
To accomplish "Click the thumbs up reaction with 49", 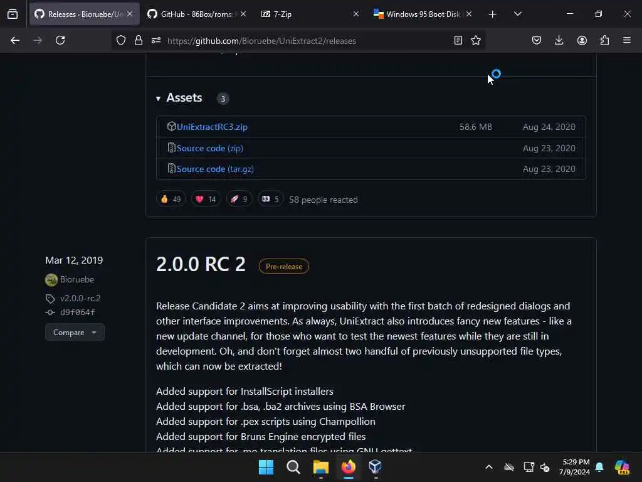I will pyautogui.click(x=171, y=199).
